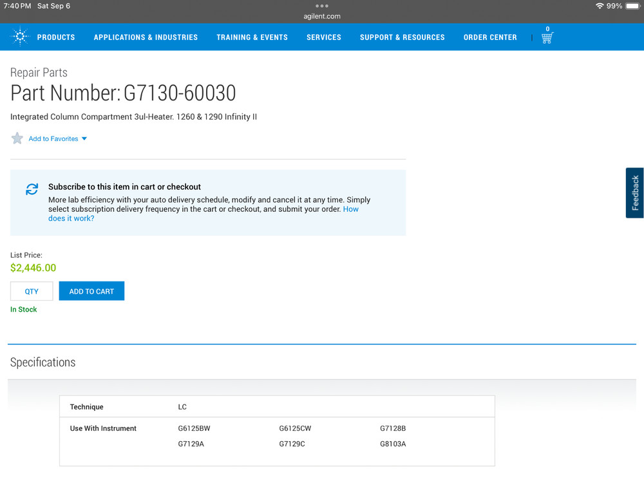Click the favorites star icon

pos(17,138)
